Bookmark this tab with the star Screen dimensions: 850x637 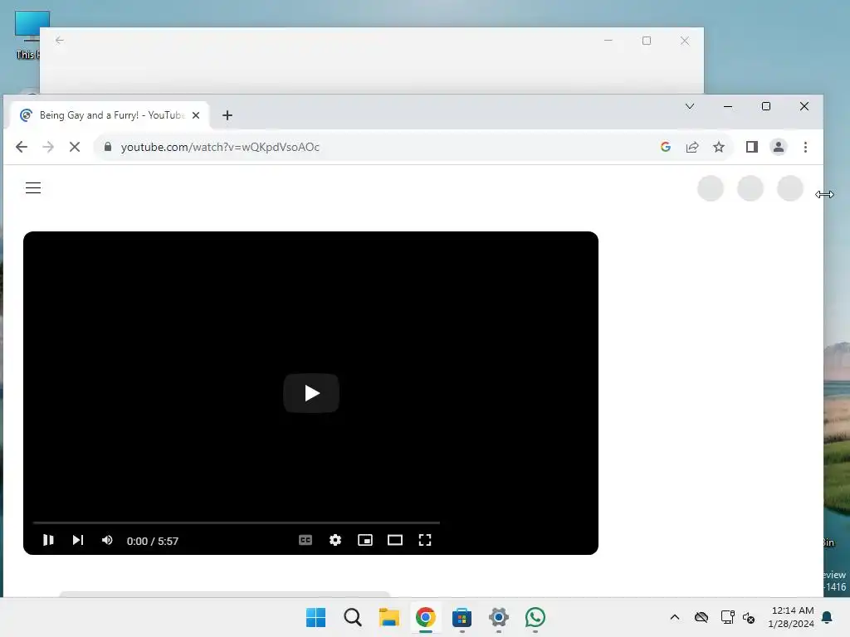[719, 147]
